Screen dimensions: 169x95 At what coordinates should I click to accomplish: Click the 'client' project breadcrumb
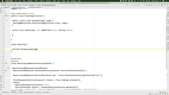click(x=3, y=5)
